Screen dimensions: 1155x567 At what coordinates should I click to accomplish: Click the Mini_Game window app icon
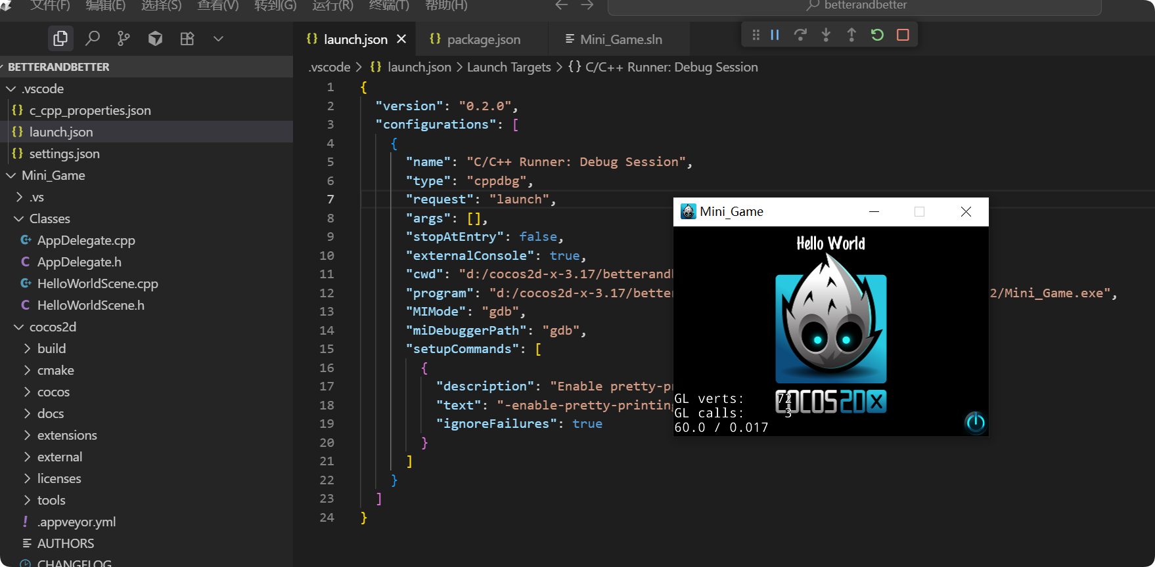688,211
